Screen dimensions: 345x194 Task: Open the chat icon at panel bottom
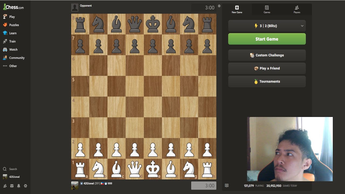tap(227, 186)
